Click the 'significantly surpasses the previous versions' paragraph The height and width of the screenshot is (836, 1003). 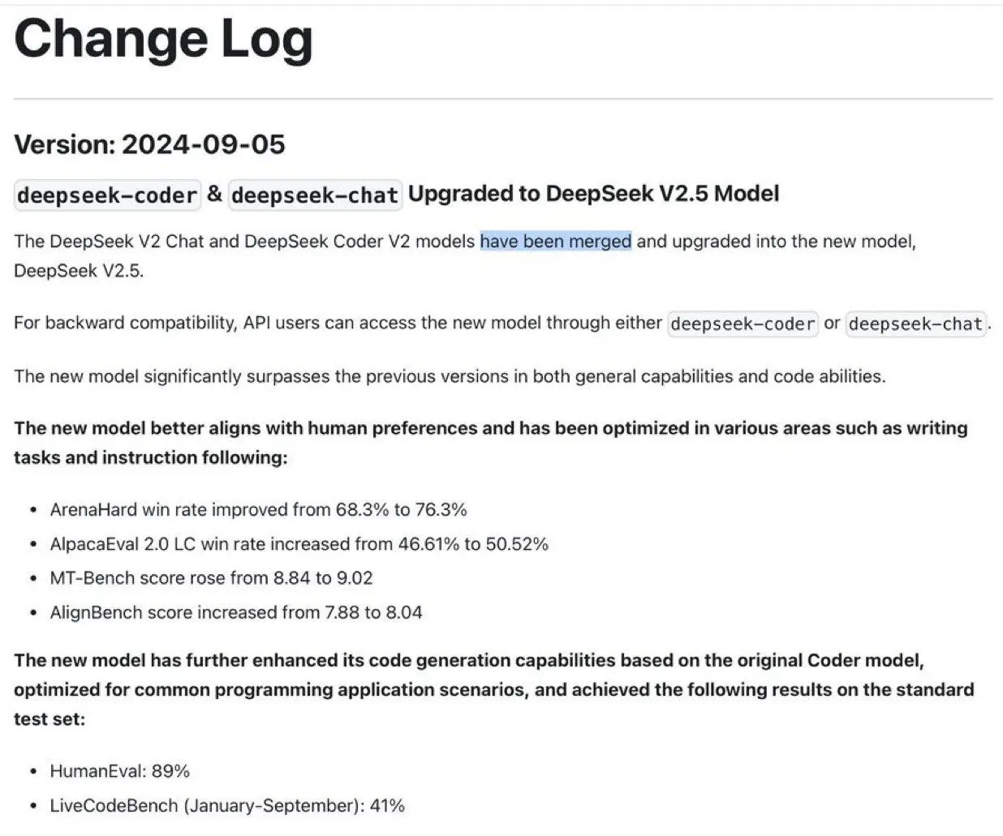[x=450, y=376]
